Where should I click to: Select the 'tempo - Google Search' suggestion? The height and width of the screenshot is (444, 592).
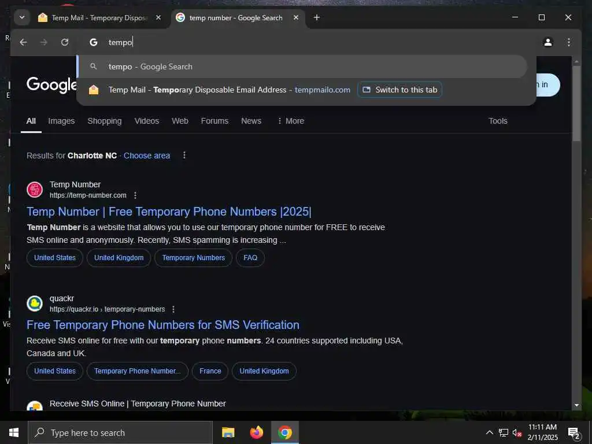click(x=302, y=67)
